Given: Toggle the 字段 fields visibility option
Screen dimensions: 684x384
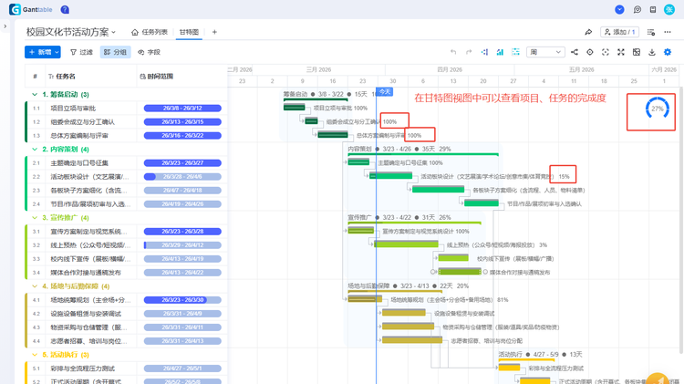Looking at the screenshot, I should click(x=148, y=53).
